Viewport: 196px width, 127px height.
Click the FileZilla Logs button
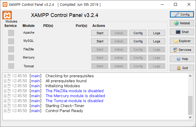(x=157, y=49)
